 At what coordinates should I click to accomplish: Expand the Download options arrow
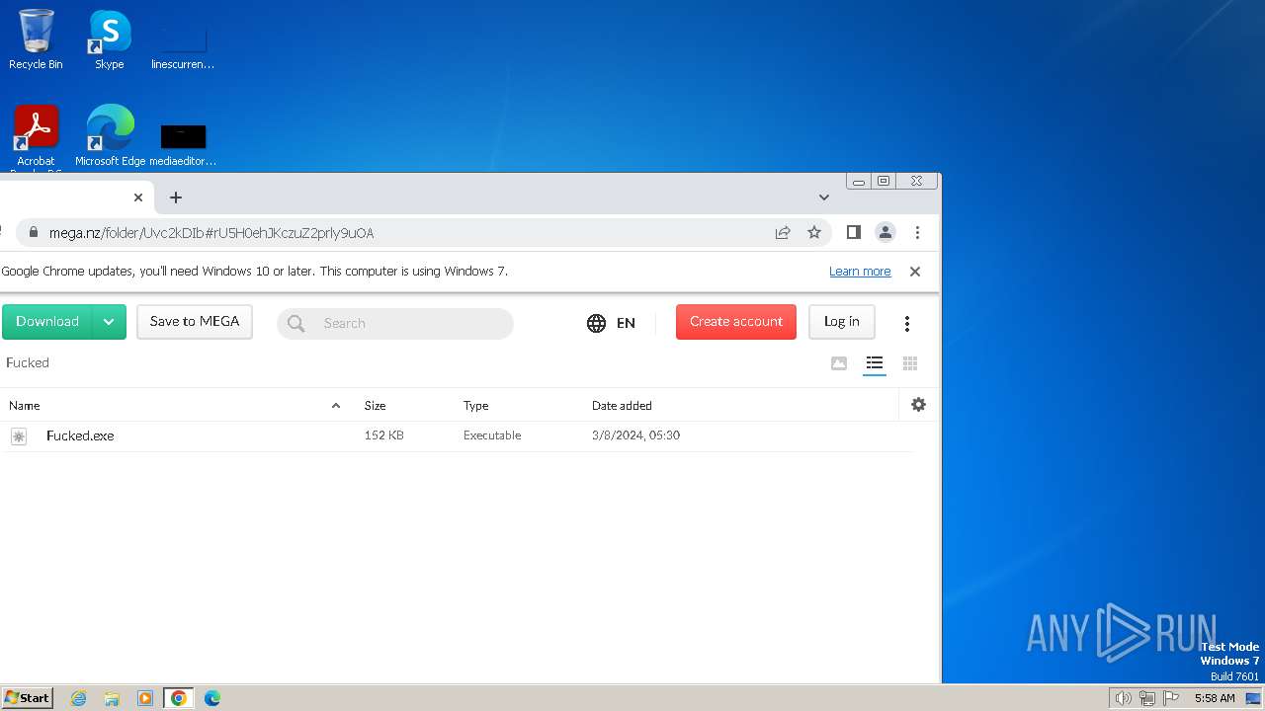[x=109, y=322]
